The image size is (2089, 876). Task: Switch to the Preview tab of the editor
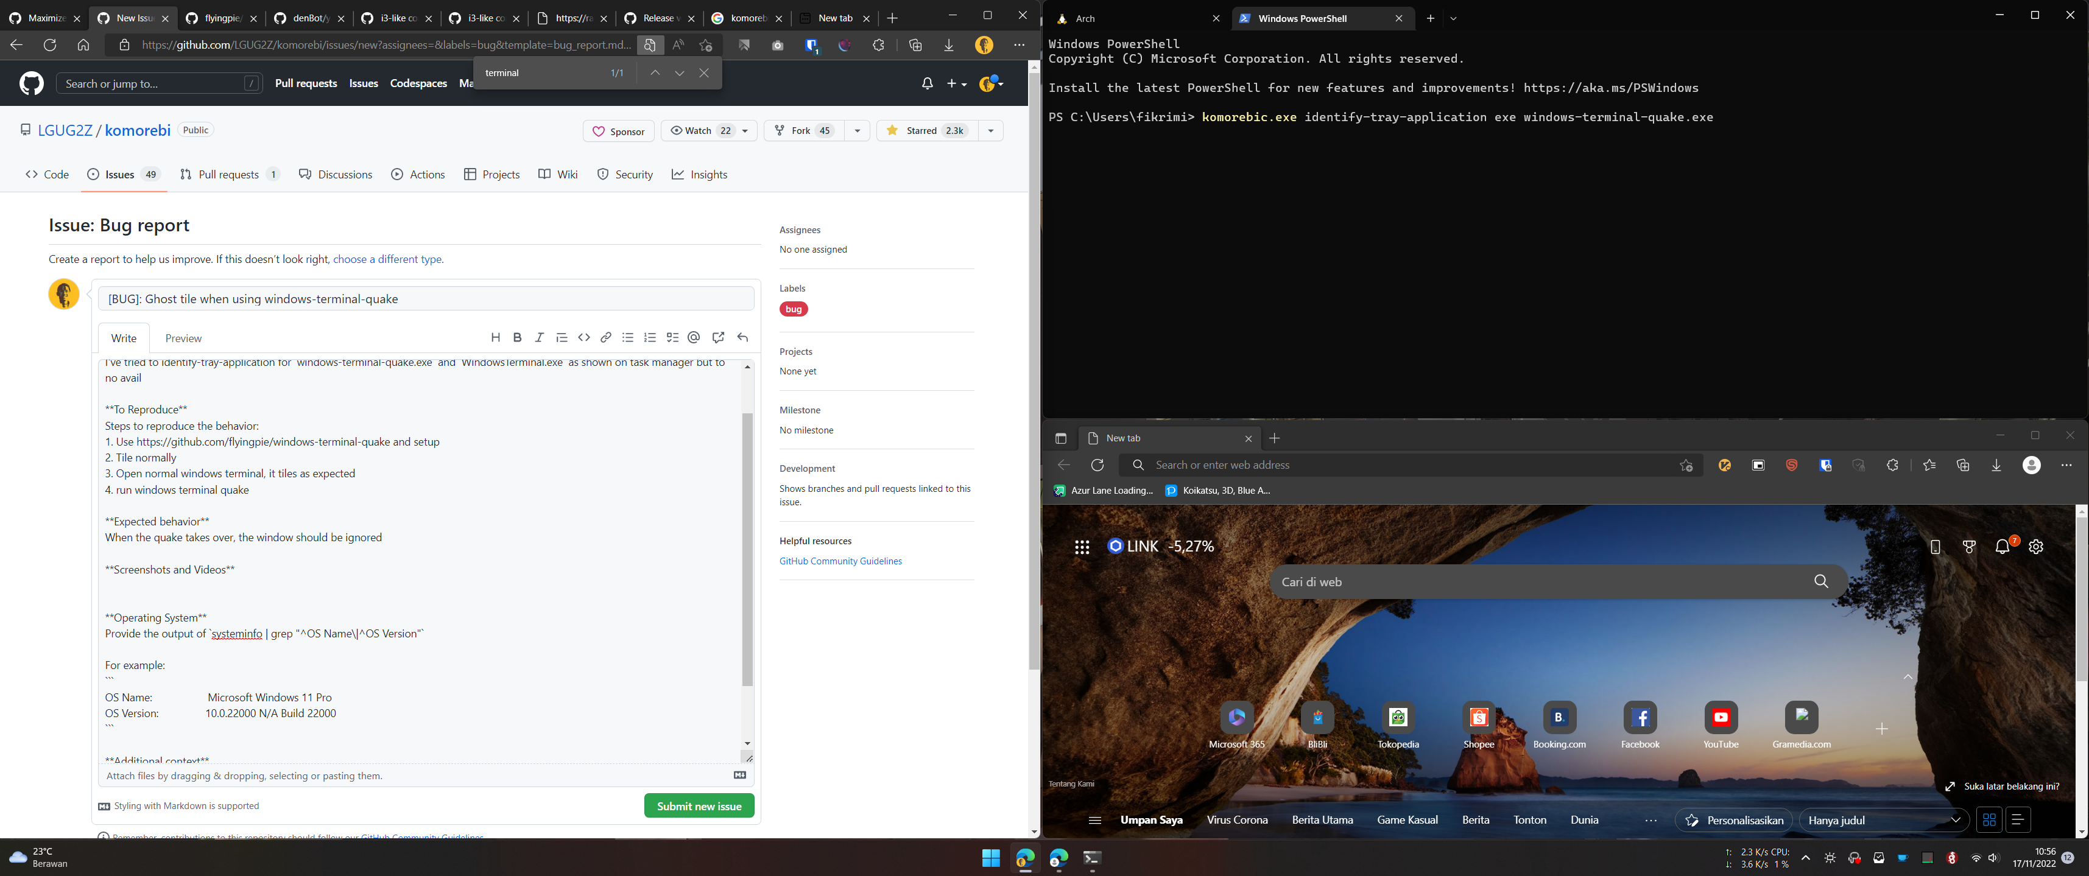coord(183,338)
